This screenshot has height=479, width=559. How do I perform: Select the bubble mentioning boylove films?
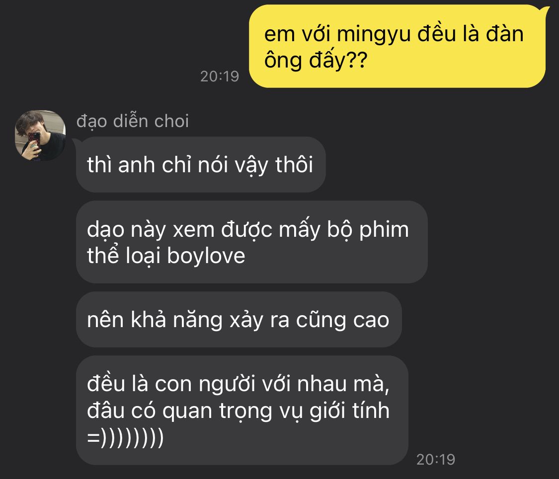[252, 242]
